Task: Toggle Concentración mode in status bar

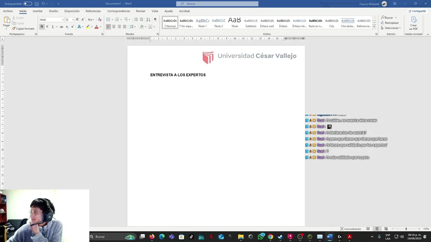Action: coord(351,229)
